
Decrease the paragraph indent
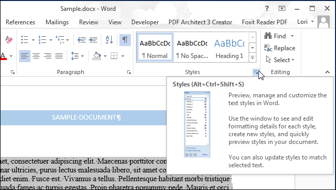(x=82, y=40)
